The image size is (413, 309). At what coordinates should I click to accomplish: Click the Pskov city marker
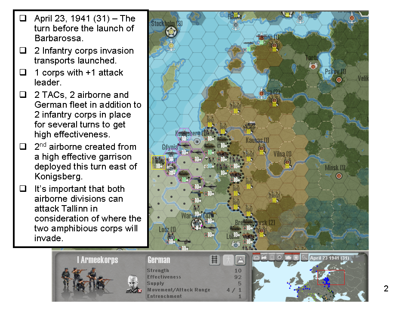pos(339,79)
